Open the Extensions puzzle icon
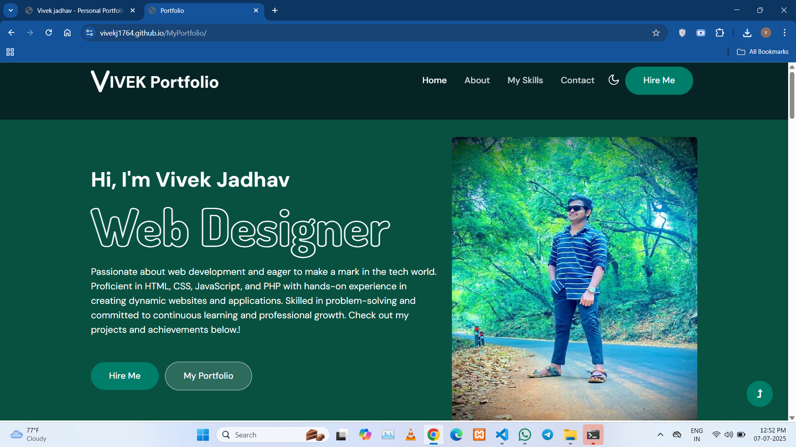The width and height of the screenshot is (796, 447). click(x=720, y=33)
